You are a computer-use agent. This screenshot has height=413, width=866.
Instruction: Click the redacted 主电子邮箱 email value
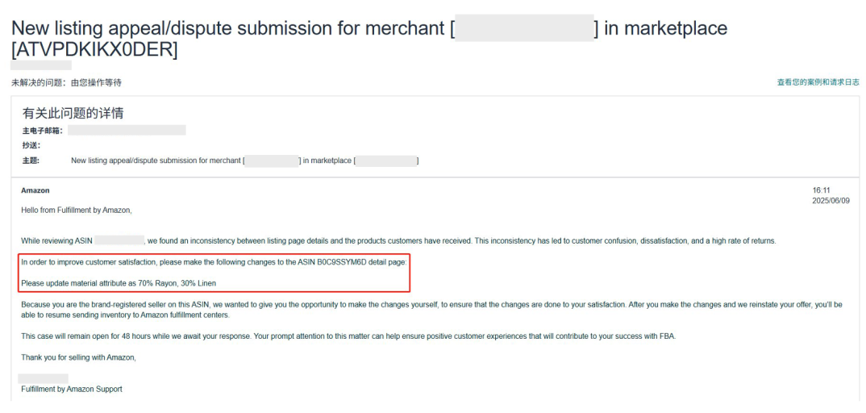click(x=127, y=130)
